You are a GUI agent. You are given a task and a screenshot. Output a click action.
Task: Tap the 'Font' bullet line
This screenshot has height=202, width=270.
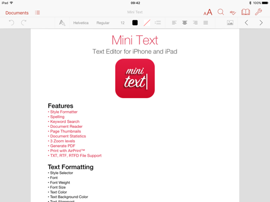[53, 178]
